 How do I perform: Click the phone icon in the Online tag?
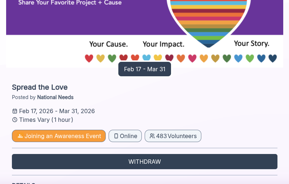tap(116, 136)
